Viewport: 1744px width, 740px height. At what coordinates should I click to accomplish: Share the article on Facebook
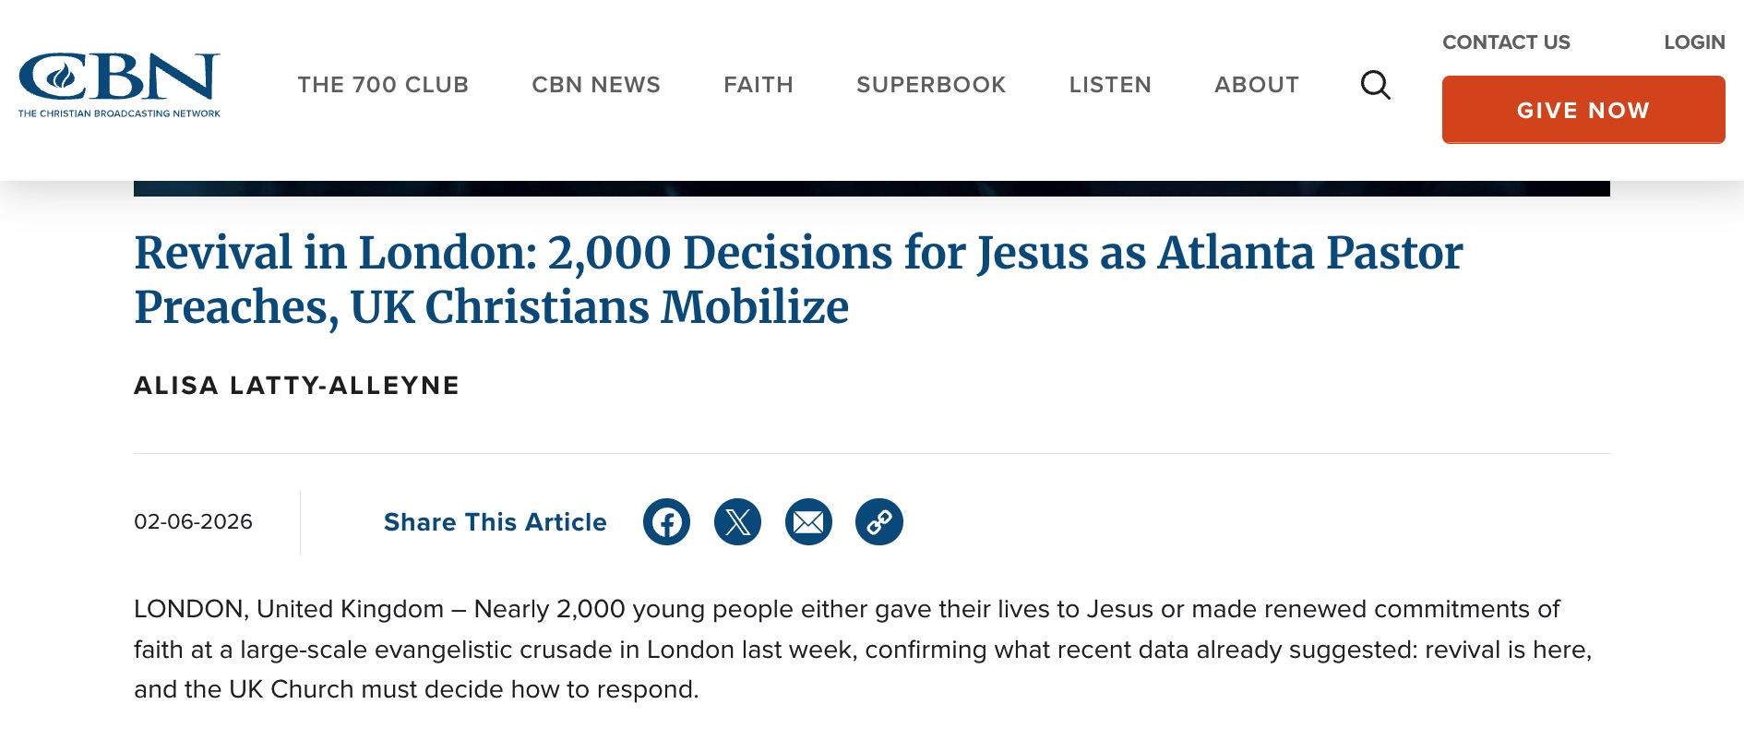(666, 522)
